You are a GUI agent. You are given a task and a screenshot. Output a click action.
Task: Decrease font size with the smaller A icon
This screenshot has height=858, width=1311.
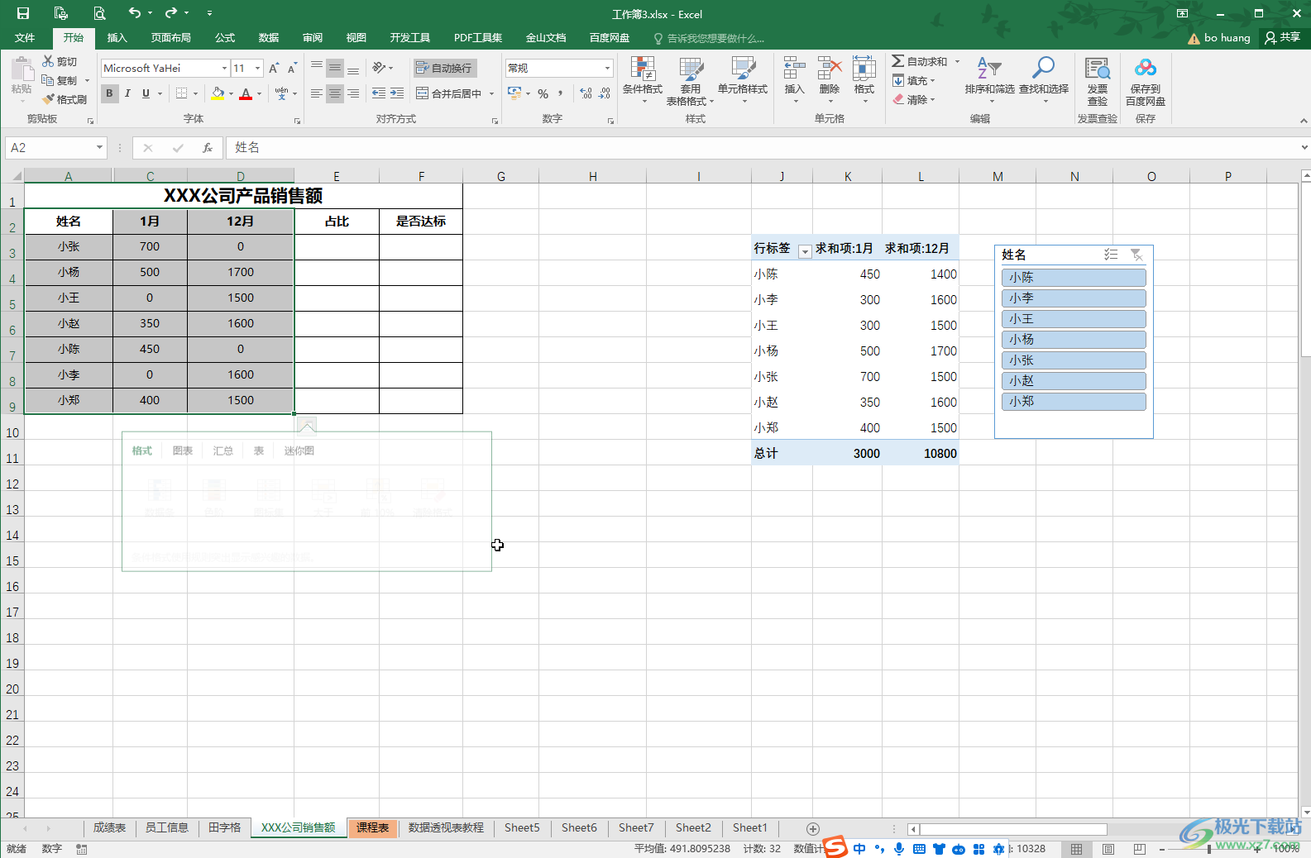292,68
